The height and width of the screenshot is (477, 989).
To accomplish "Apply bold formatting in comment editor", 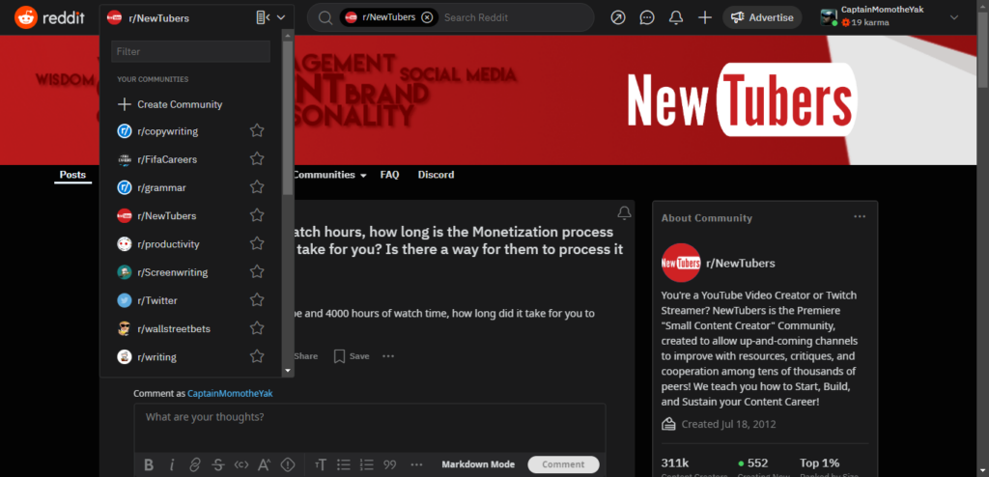I will (x=149, y=465).
